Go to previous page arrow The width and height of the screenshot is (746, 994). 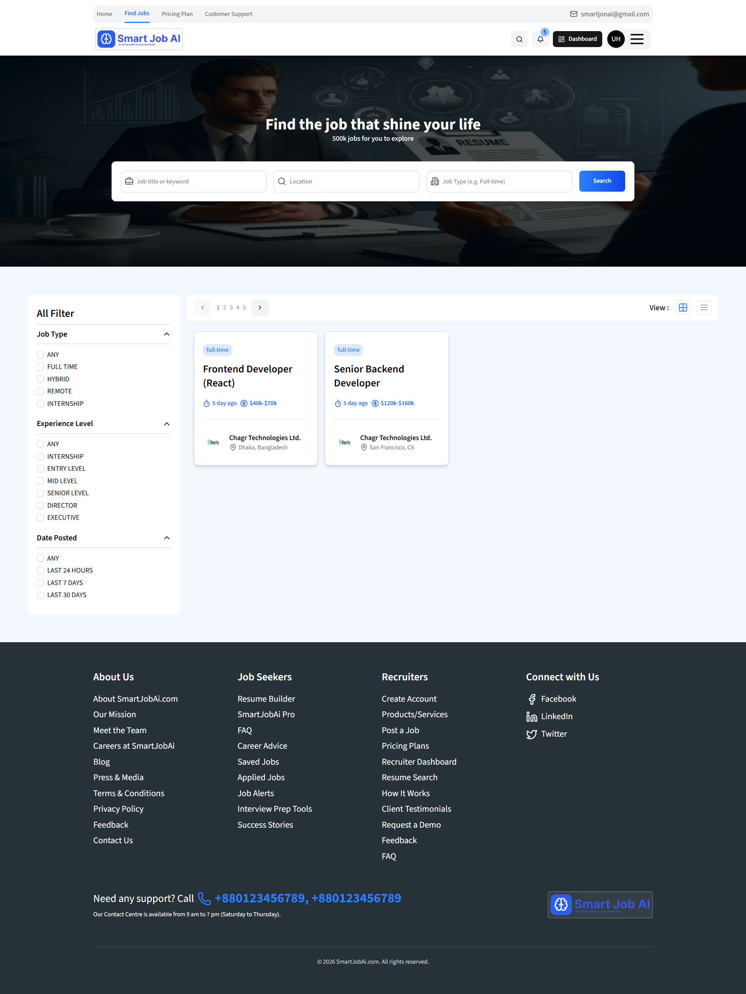coord(202,307)
